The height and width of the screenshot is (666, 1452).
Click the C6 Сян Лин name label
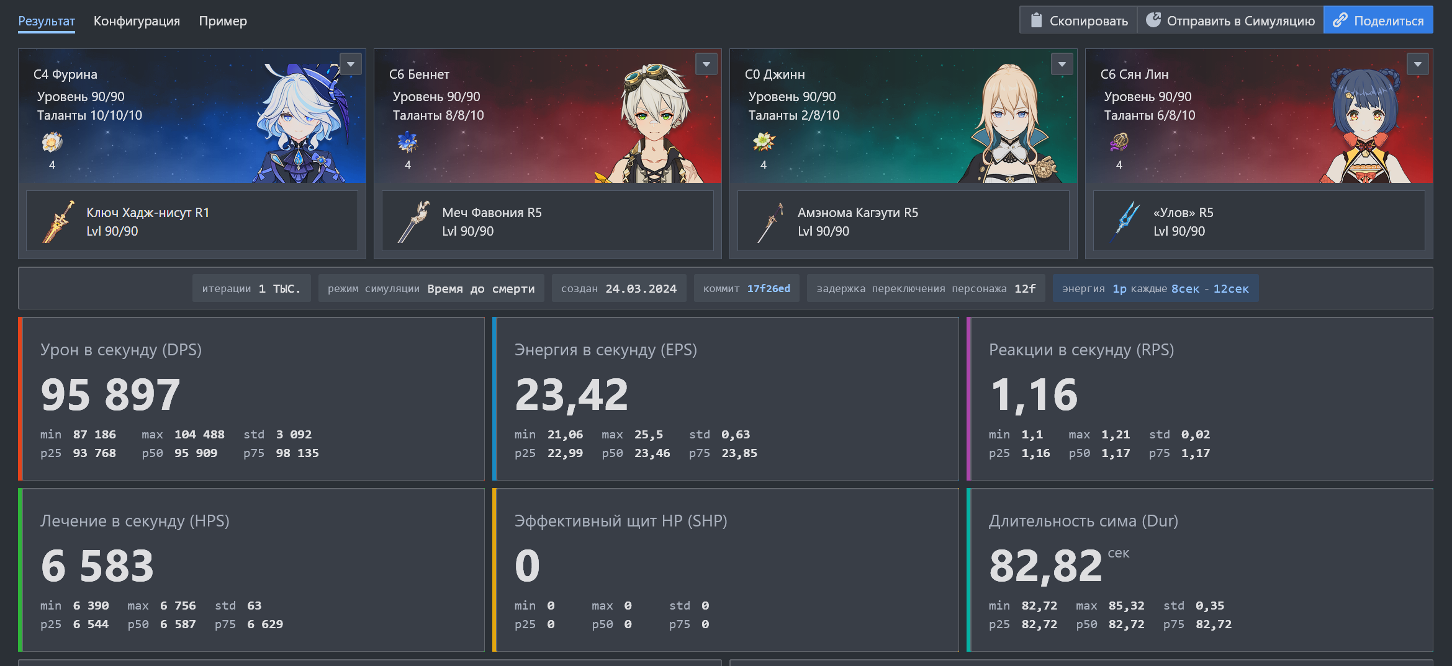1134,74
